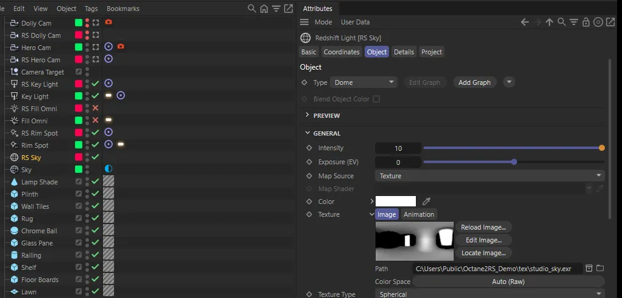The image size is (622, 298).
Task: Click the Edit Image button
Action: click(x=483, y=240)
